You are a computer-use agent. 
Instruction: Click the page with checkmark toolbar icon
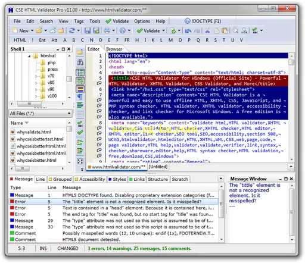point(173,31)
